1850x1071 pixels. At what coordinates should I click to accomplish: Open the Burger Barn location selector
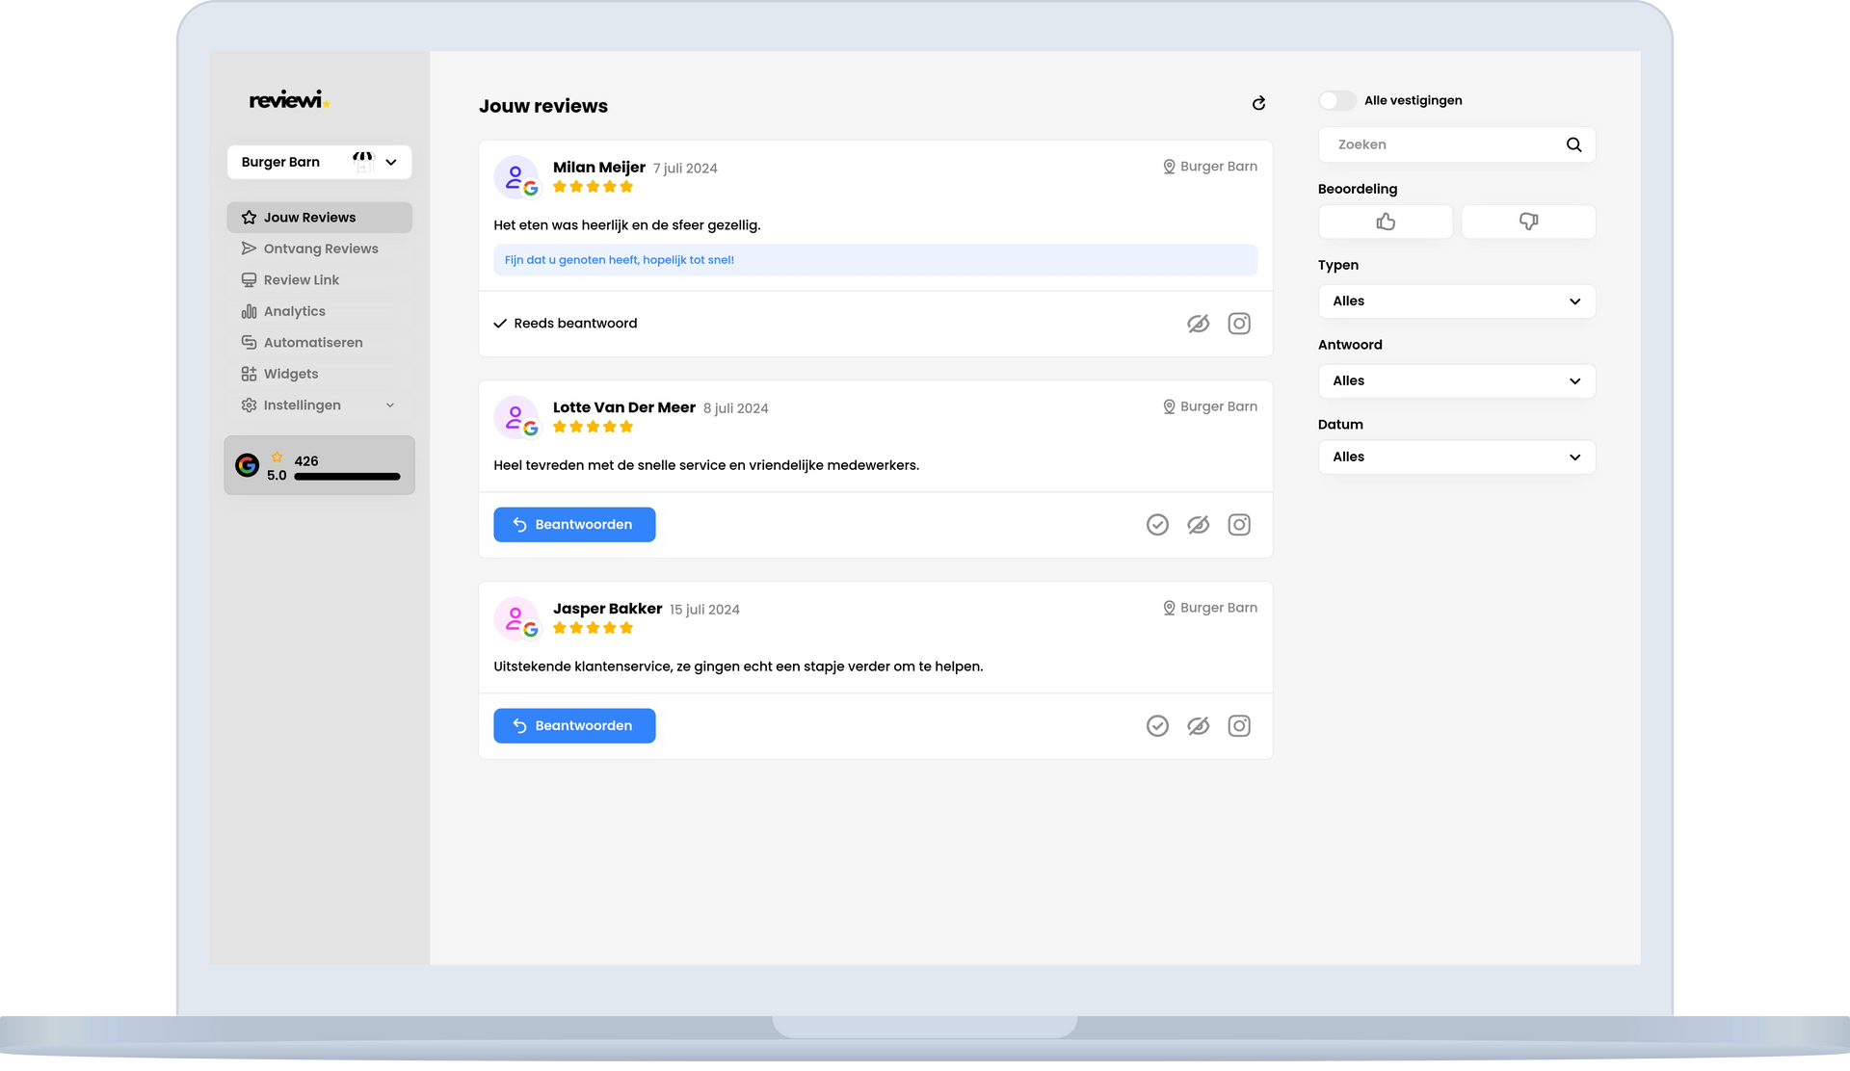click(x=319, y=163)
